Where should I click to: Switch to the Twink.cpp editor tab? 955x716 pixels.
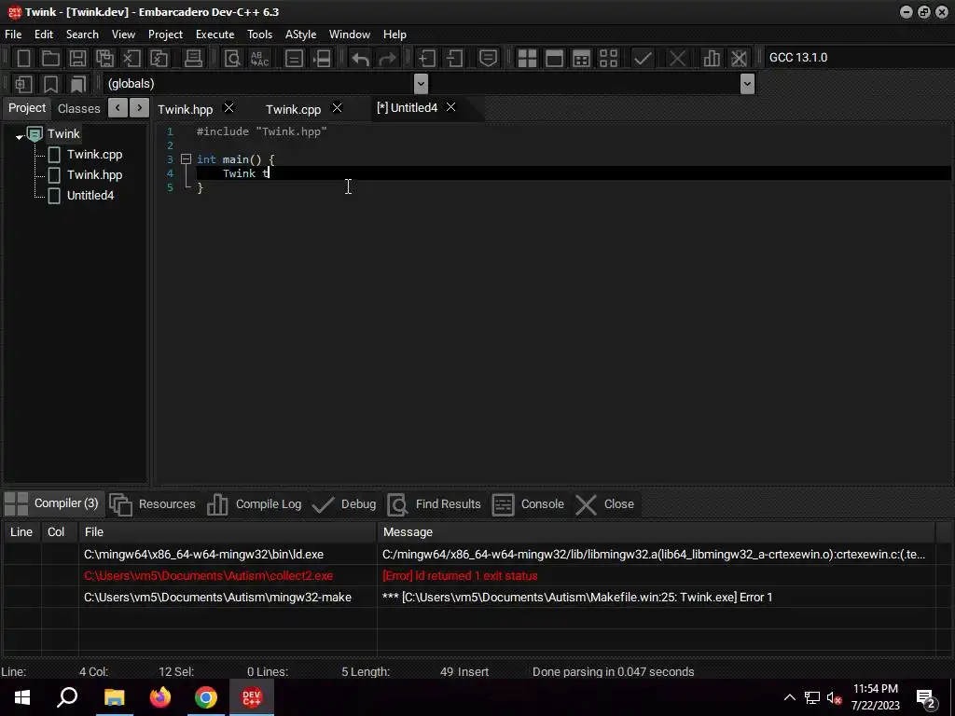click(x=293, y=109)
